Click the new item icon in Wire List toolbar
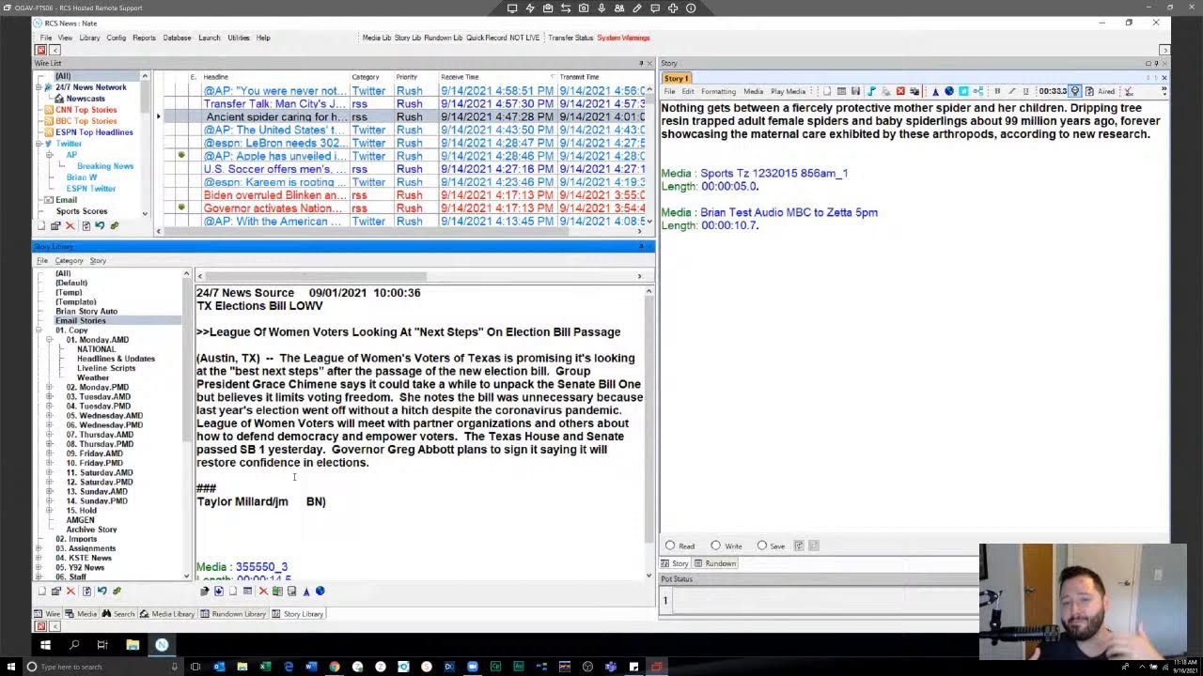 tap(42, 225)
